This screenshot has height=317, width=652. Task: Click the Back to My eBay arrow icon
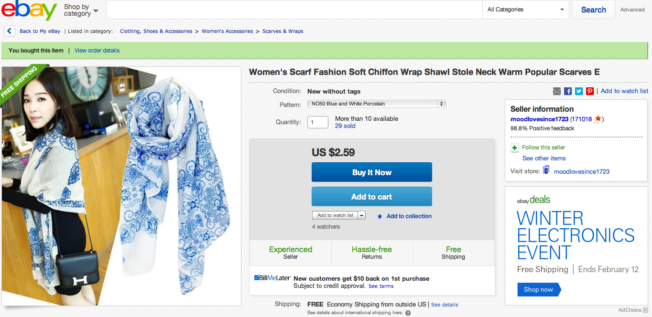tap(10, 31)
